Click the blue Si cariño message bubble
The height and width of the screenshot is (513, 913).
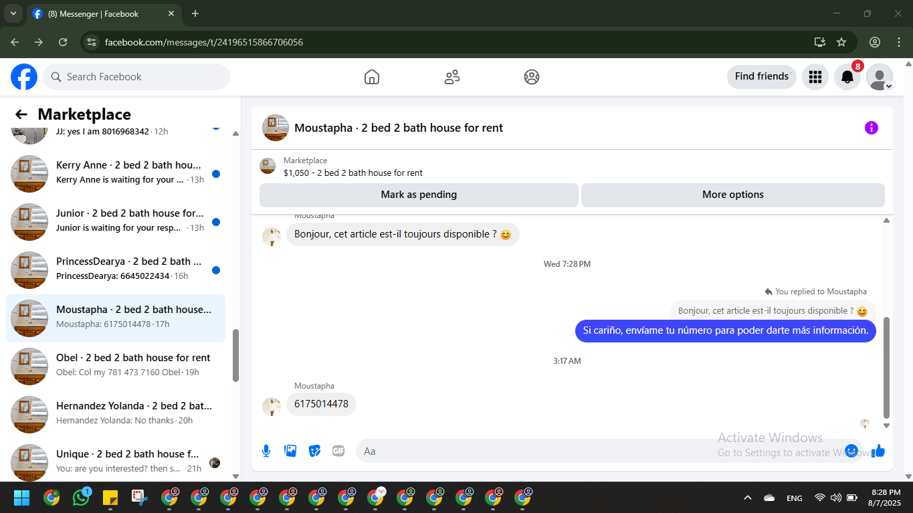tap(726, 330)
